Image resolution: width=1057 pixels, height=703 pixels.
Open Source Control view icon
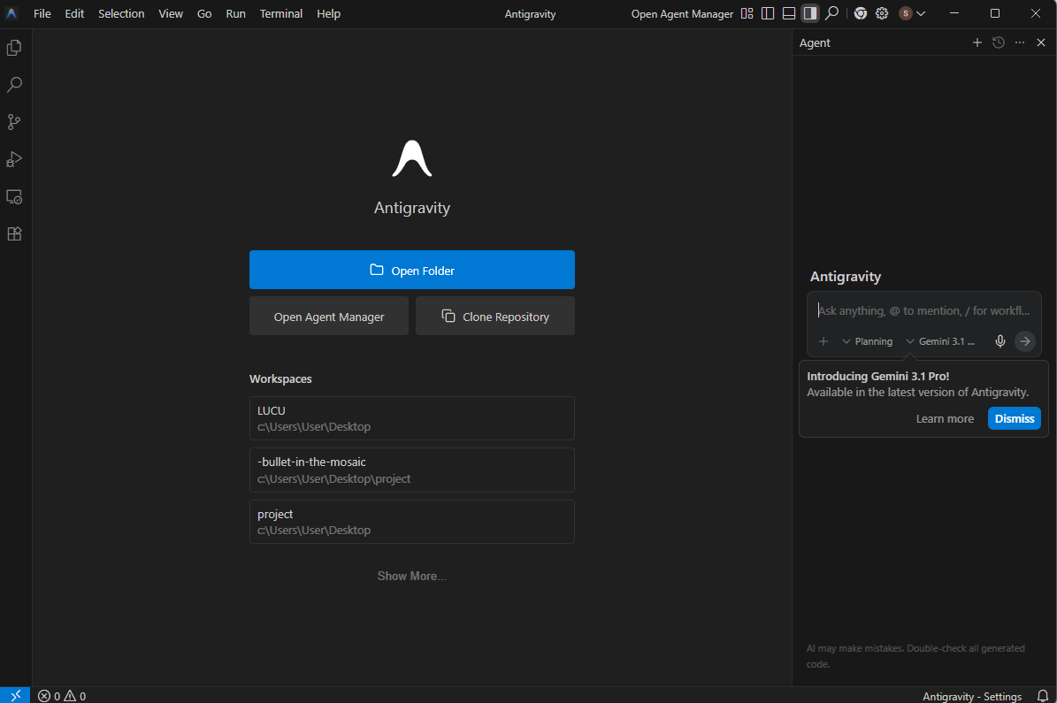pos(14,122)
